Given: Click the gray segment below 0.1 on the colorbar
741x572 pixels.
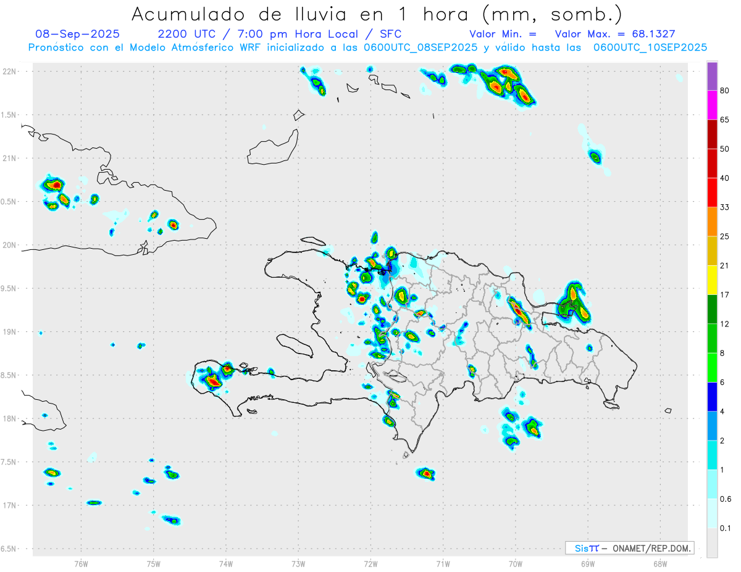Looking at the screenshot, I should coord(712,543).
